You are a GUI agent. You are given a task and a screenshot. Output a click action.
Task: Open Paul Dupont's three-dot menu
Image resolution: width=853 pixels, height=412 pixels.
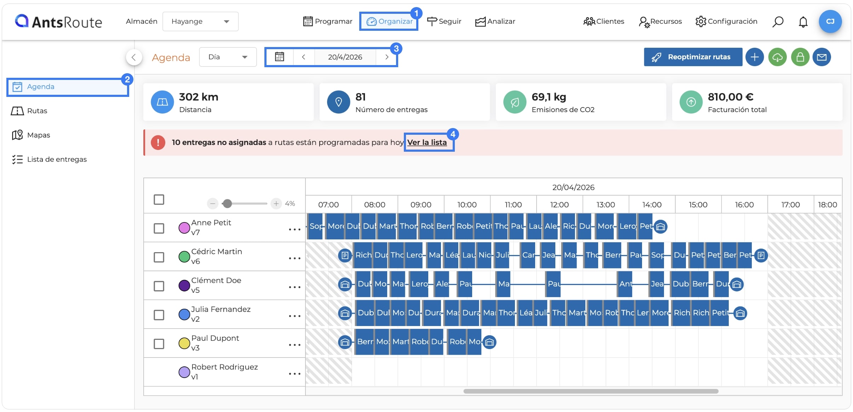coord(294,345)
